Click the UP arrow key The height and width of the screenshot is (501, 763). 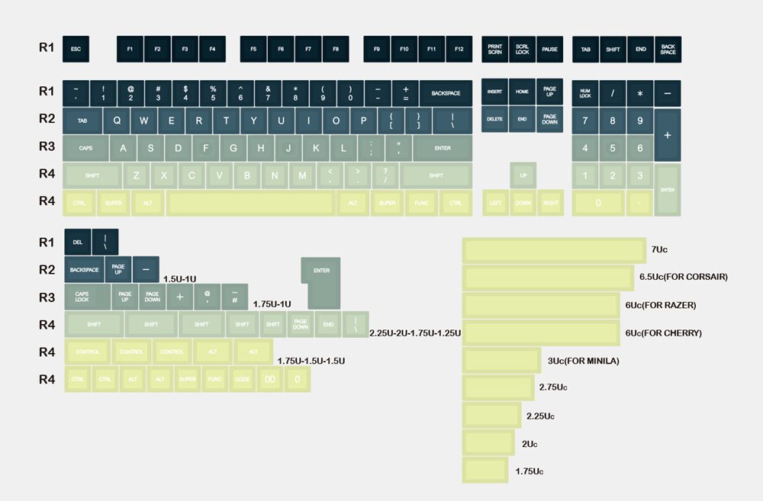point(523,175)
